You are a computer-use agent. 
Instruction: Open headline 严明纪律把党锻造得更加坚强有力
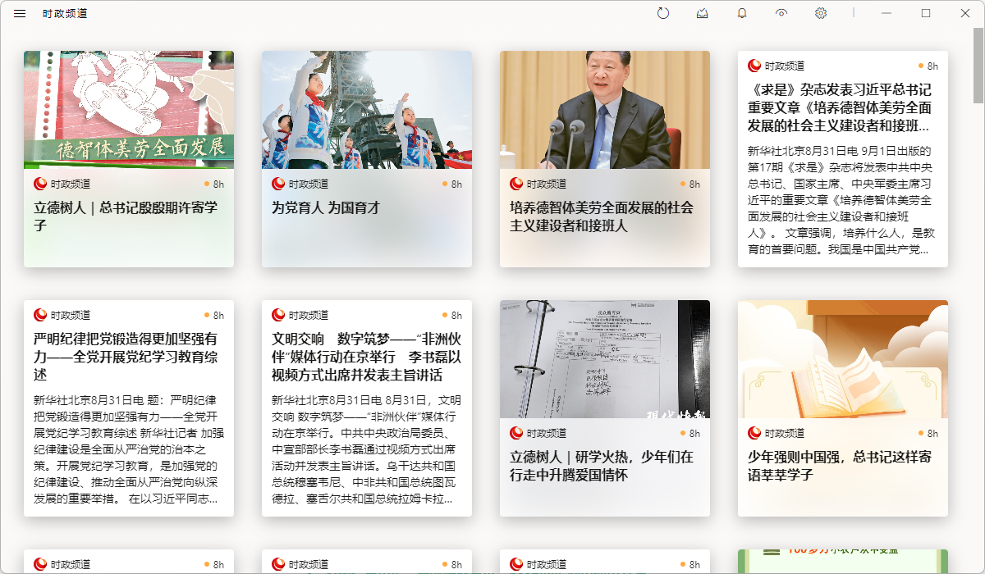pos(126,357)
